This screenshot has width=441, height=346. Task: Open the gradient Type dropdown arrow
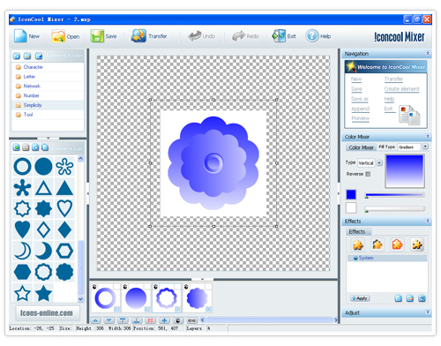[x=379, y=162]
